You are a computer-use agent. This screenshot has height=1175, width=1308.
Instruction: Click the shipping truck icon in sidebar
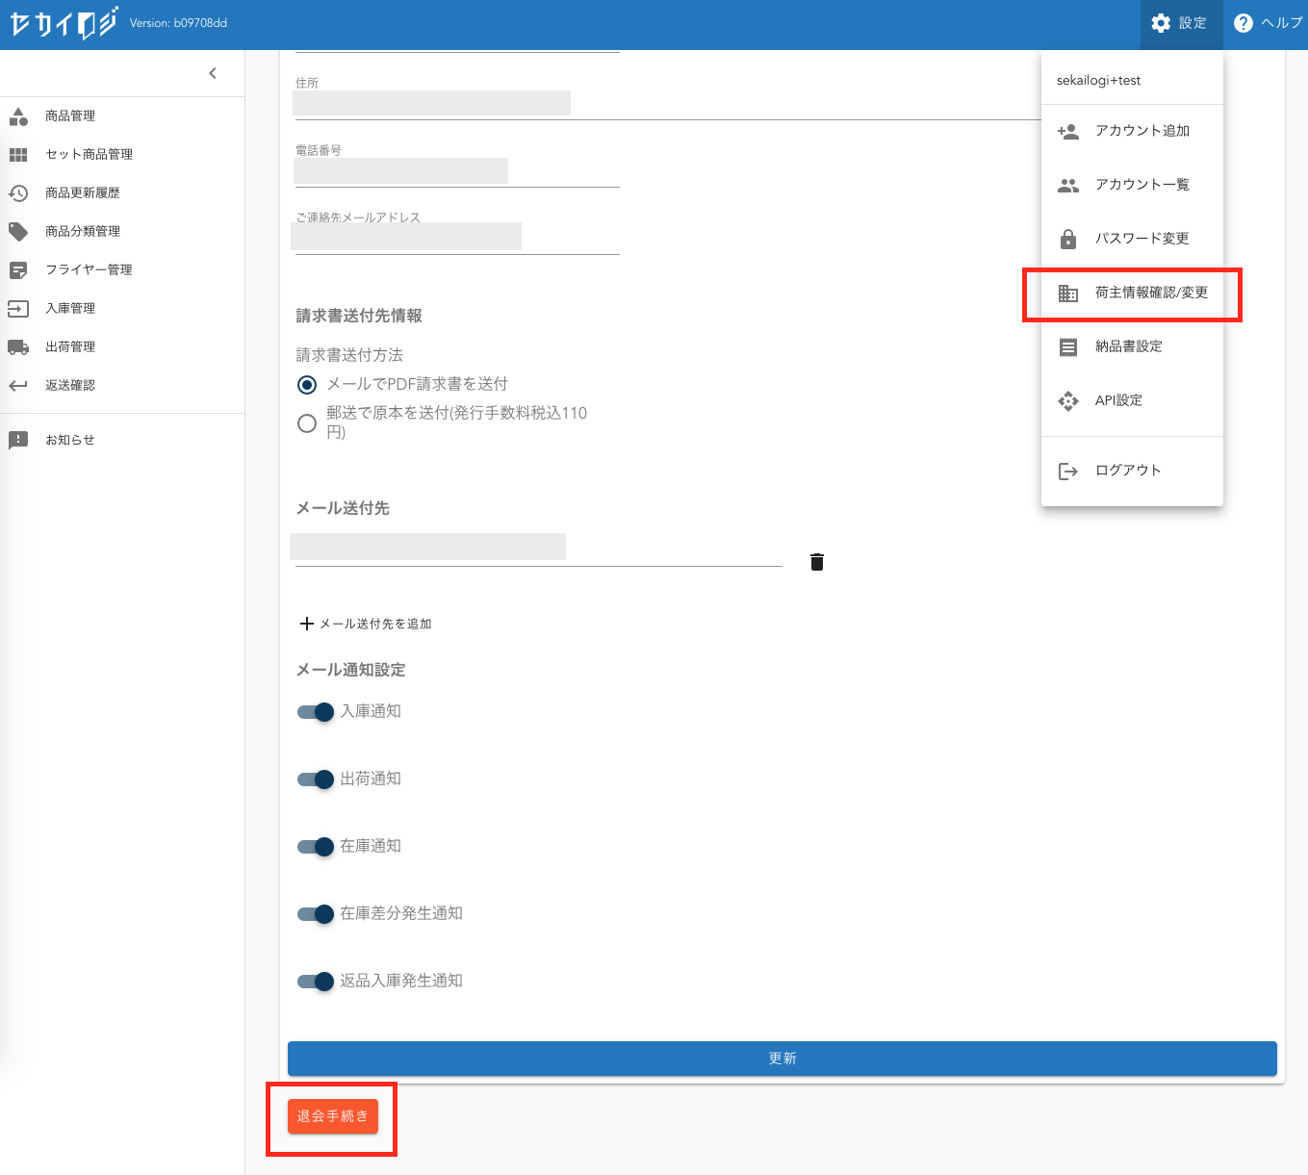(18, 346)
